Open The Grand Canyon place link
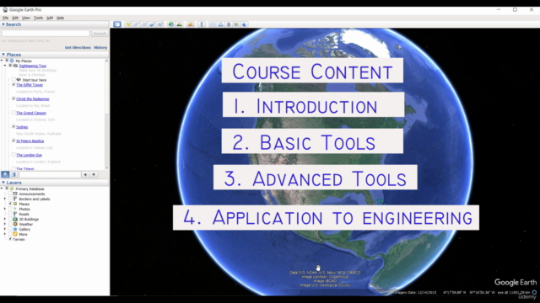The width and height of the screenshot is (540, 303). point(31,113)
